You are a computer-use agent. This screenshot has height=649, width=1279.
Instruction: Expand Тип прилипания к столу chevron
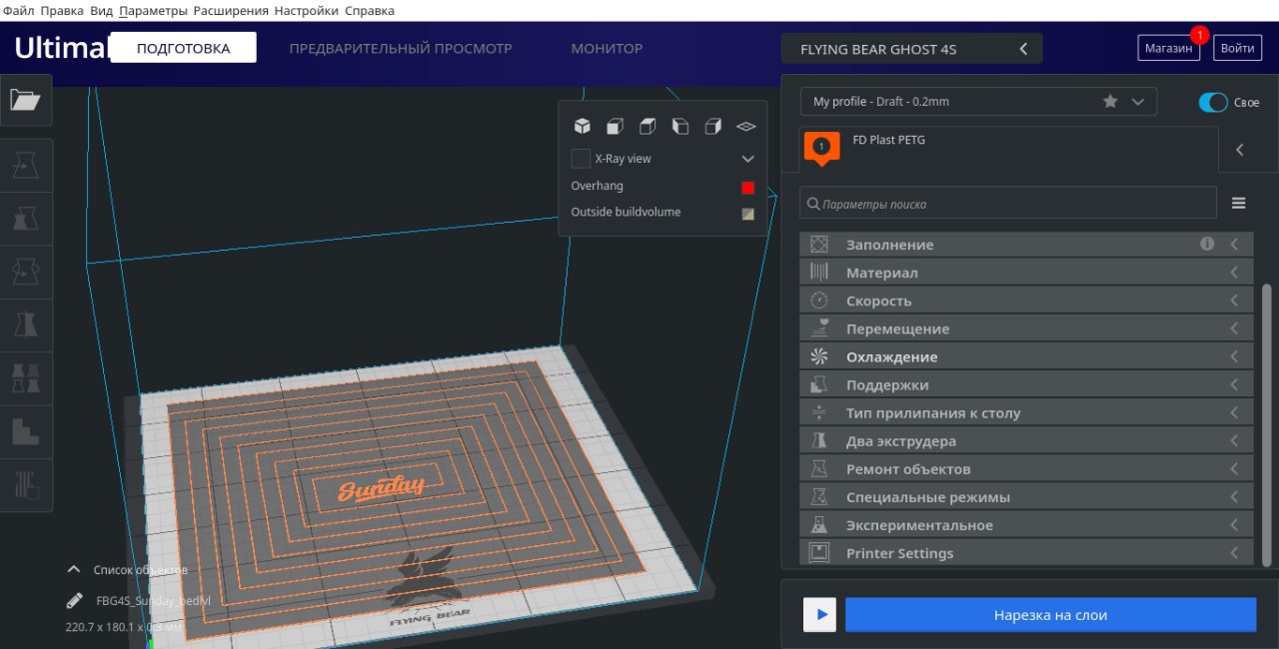1234,412
